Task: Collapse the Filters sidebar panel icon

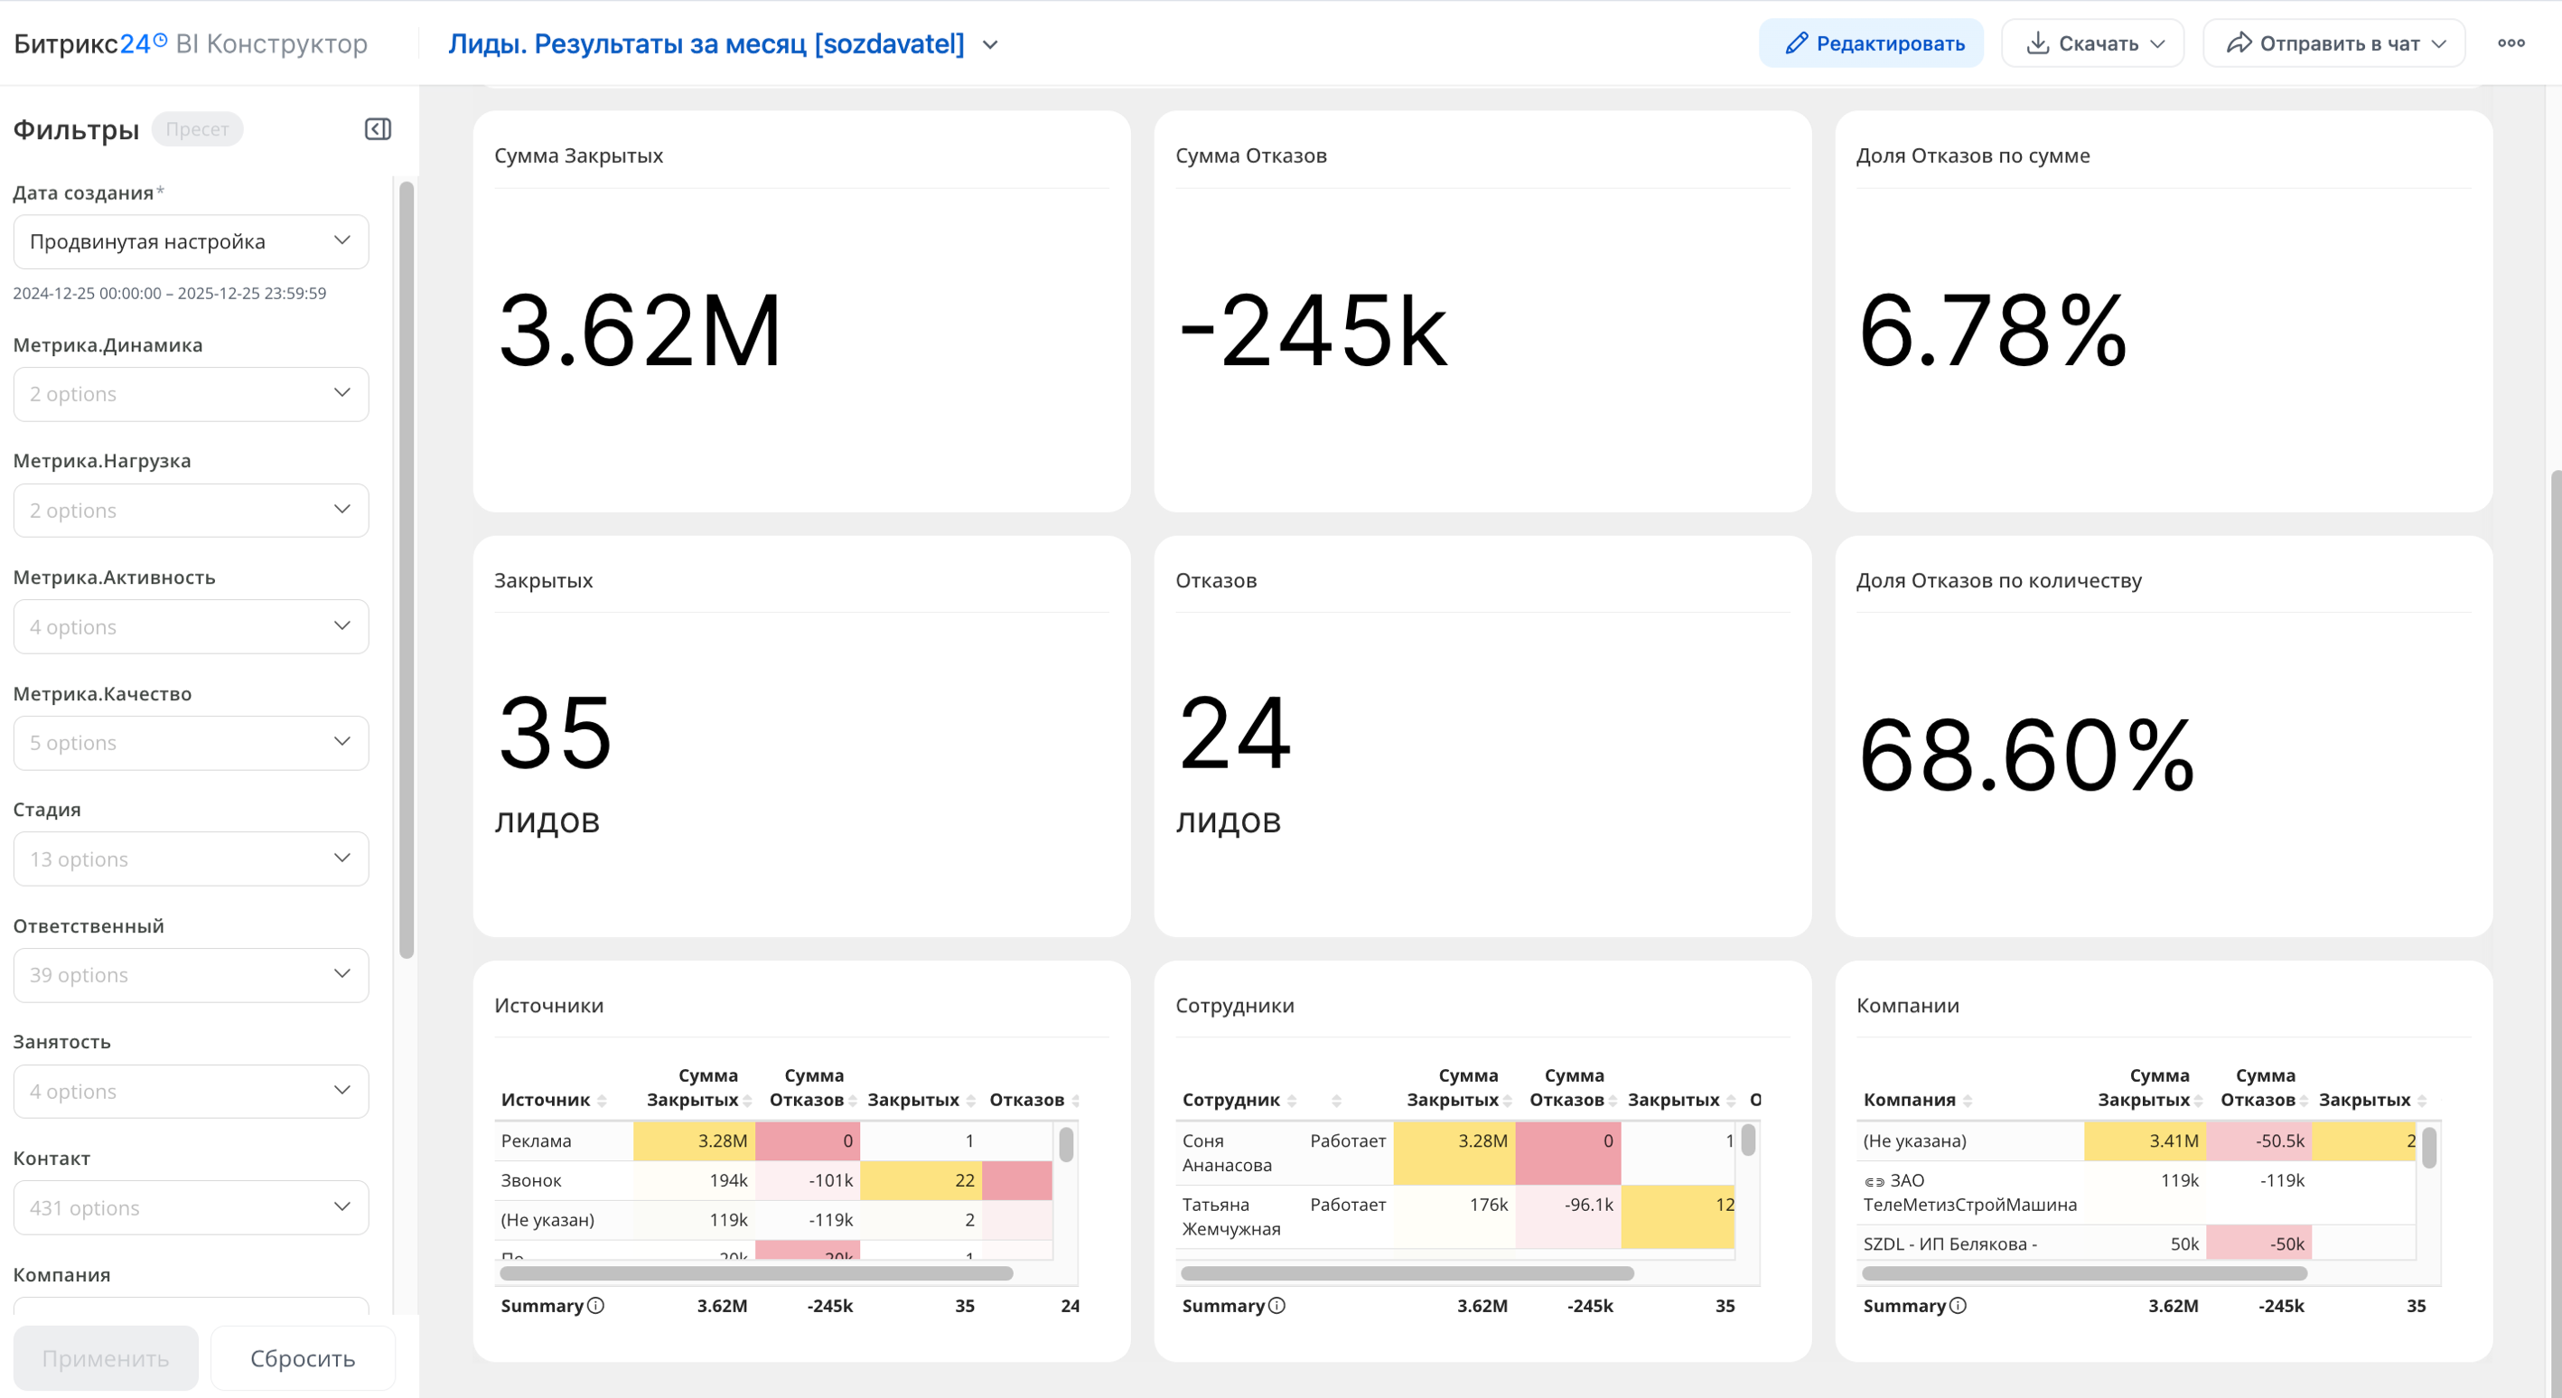Action: point(378,129)
